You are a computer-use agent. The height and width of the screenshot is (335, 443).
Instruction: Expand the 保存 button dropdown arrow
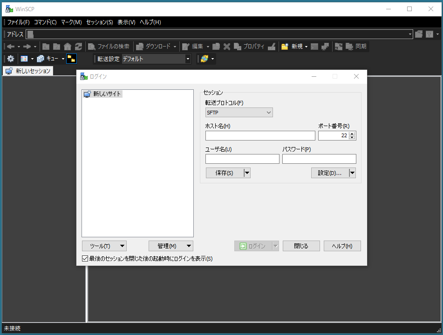point(247,173)
